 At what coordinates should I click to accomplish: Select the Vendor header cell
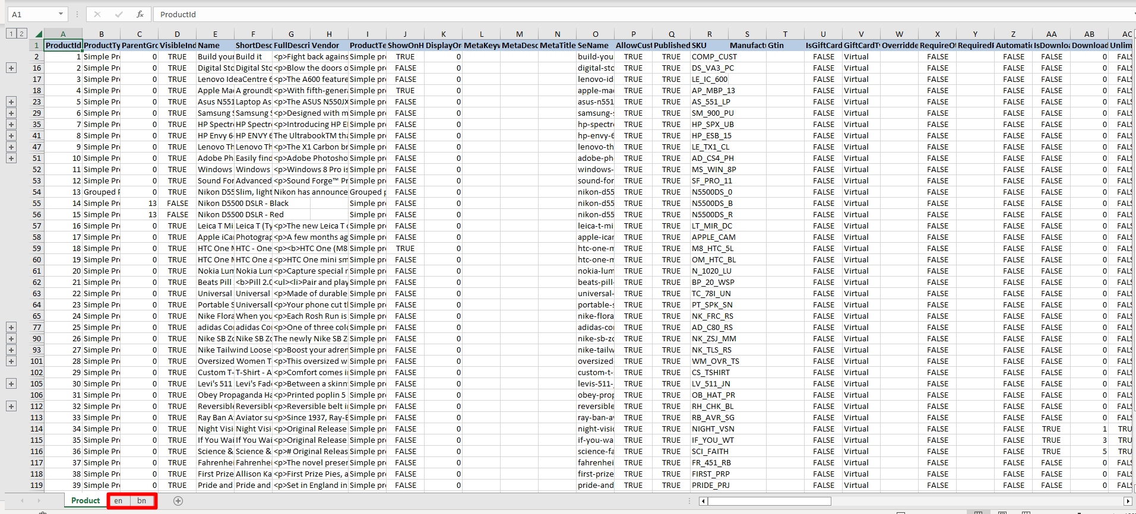(329, 46)
